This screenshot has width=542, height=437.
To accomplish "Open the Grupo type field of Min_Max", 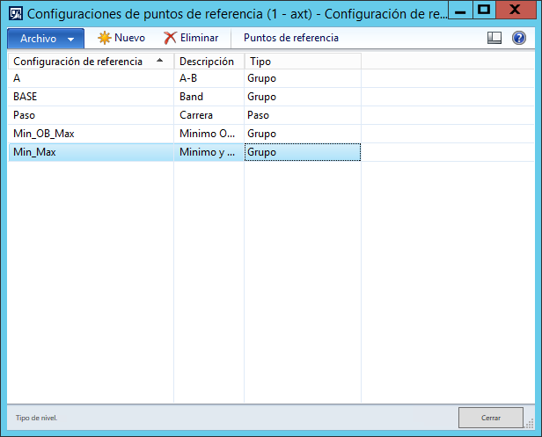I will pyautogui.click(x=303, y=152).
